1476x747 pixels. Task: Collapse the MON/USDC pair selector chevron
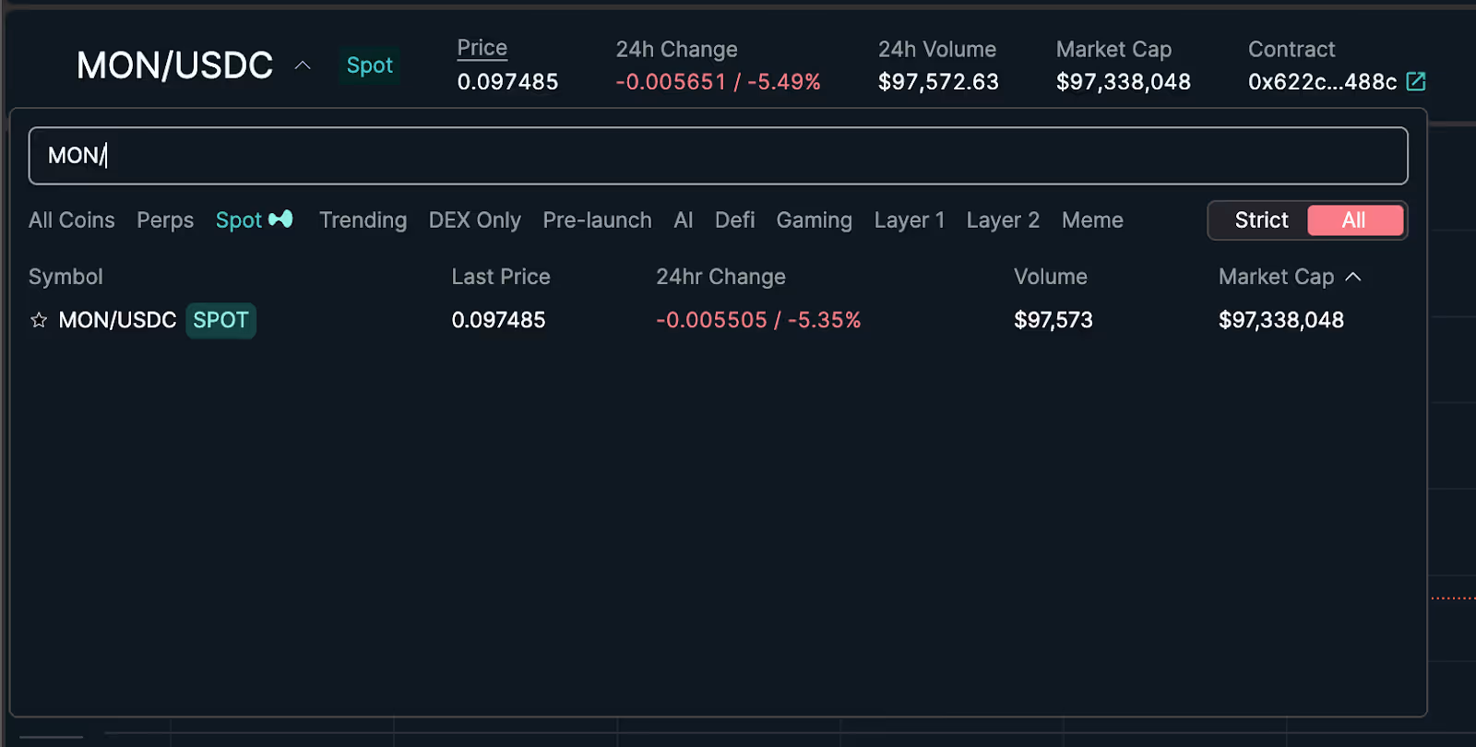pyautogui.click(x=303, y=65)
